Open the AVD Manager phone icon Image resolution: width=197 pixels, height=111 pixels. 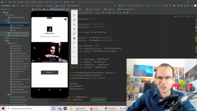[185, 6]
